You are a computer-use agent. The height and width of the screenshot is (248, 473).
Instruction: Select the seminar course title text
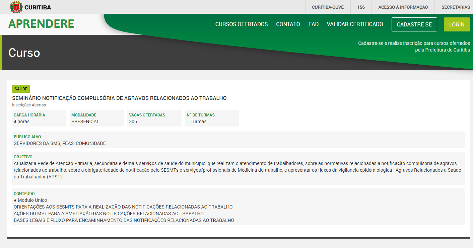point(119,98)
